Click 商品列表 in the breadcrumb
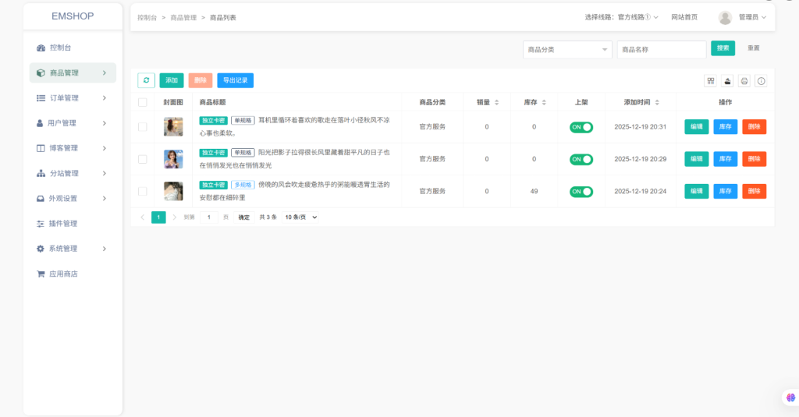The image size is (799, 417). pyautogui.click(x=223, y=17)
